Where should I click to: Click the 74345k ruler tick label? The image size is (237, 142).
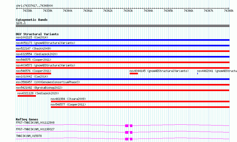pos(168,11)
